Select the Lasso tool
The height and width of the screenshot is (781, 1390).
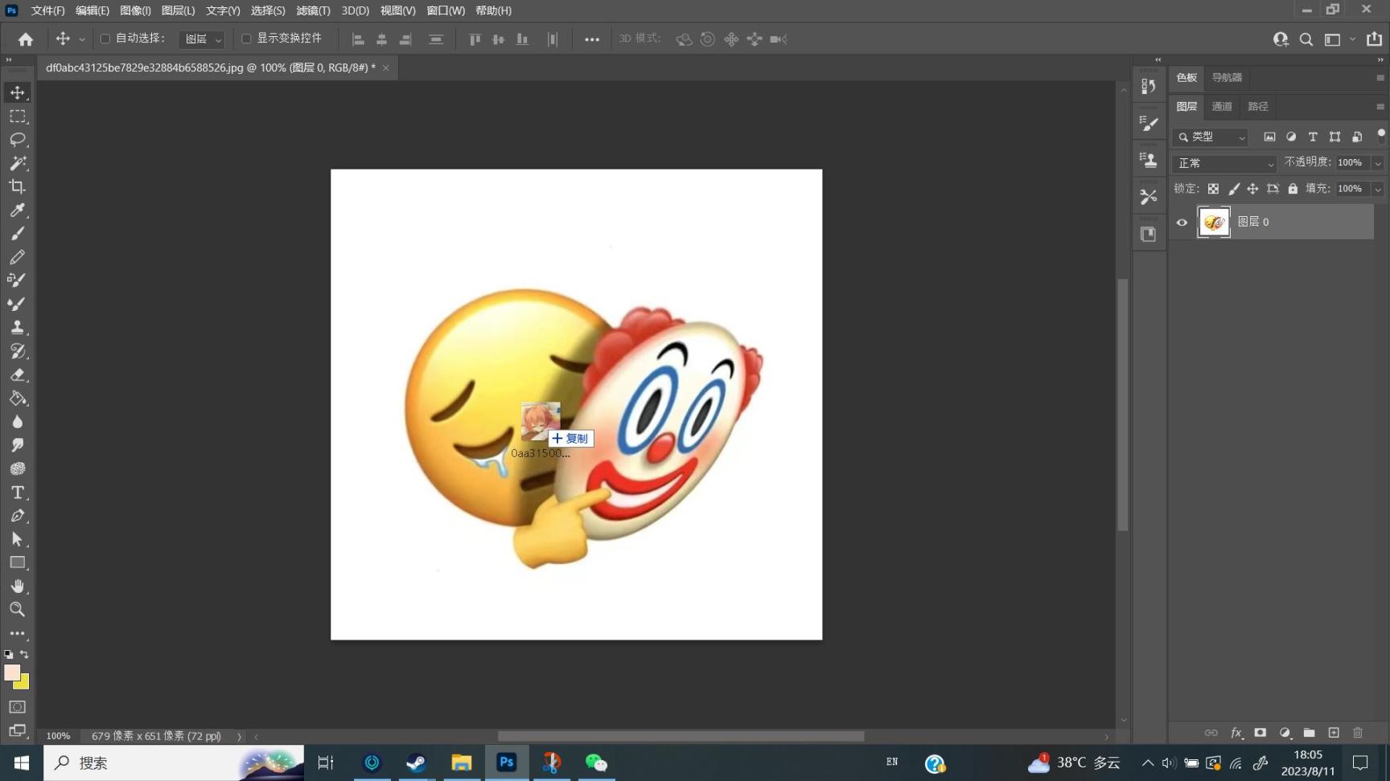pyautogui.click(x=18, y=140)
